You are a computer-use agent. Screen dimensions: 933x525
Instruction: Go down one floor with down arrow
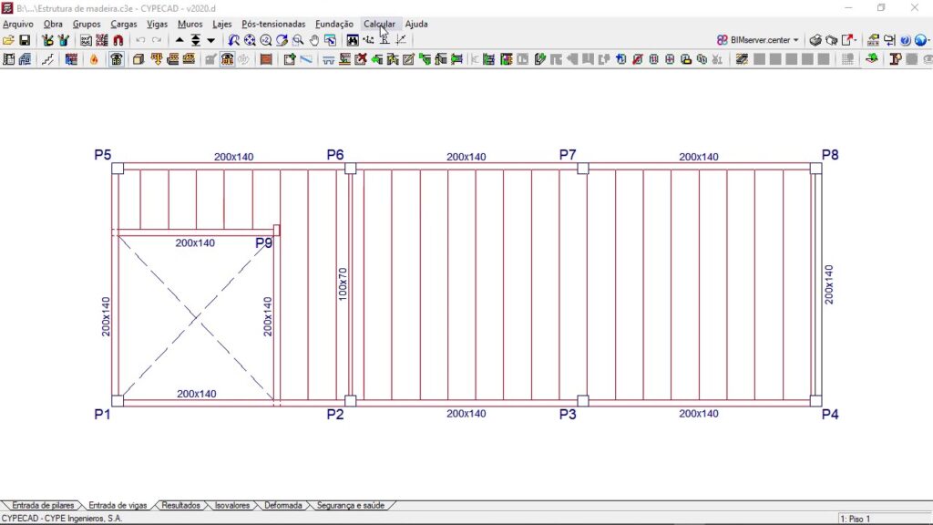coord(211,40)
